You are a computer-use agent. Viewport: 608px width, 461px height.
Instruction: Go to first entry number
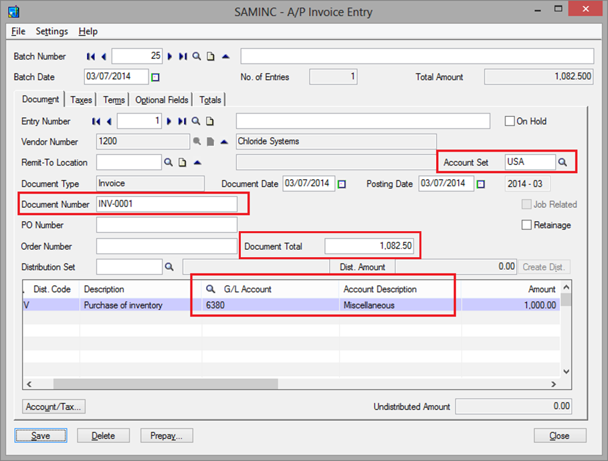96,122
